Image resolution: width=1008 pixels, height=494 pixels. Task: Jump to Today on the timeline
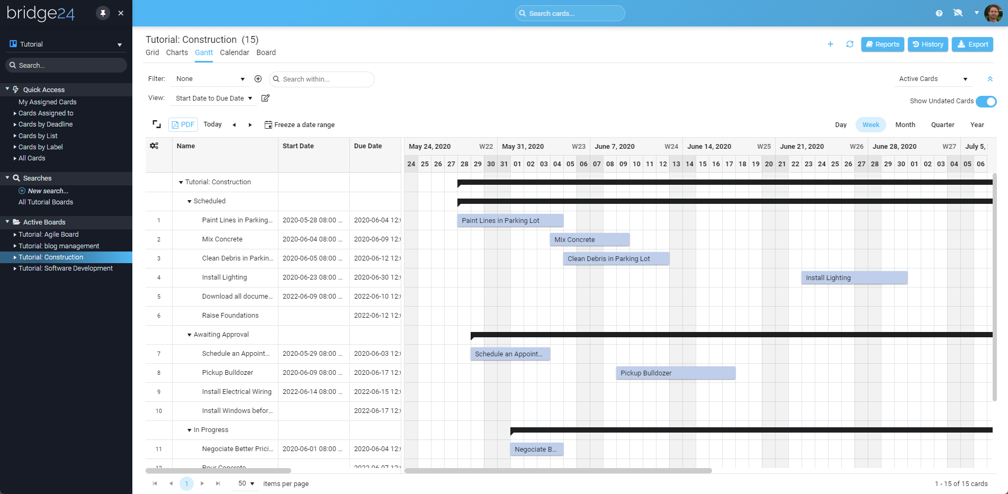click(x=212, y=124)
